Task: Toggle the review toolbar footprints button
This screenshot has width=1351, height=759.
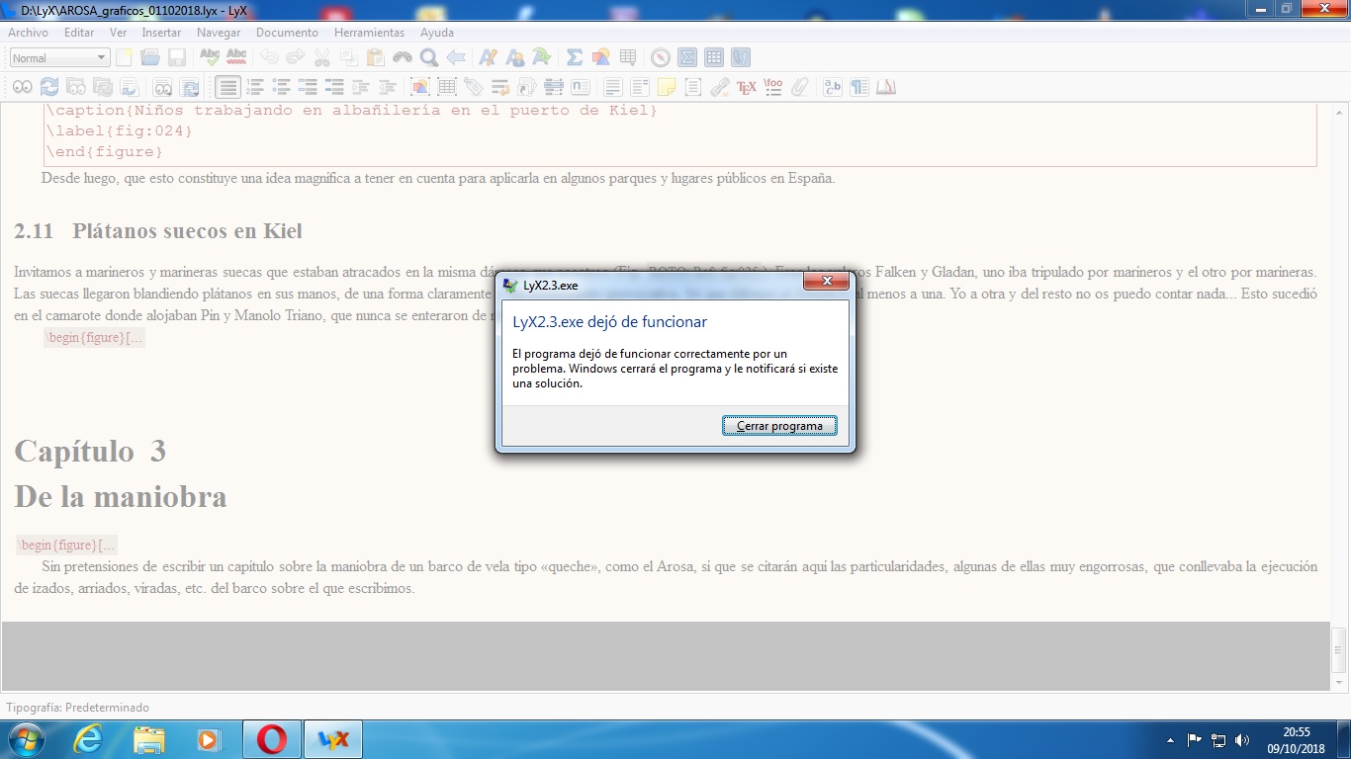Action: [x=741, y=57]
